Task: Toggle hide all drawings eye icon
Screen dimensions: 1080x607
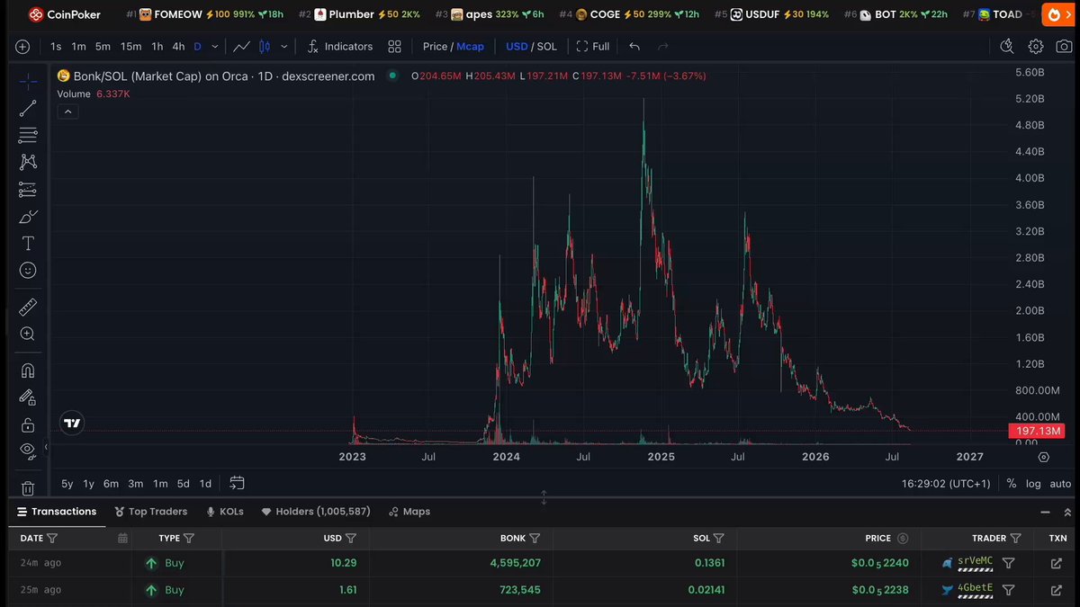Action: (28, 450)
